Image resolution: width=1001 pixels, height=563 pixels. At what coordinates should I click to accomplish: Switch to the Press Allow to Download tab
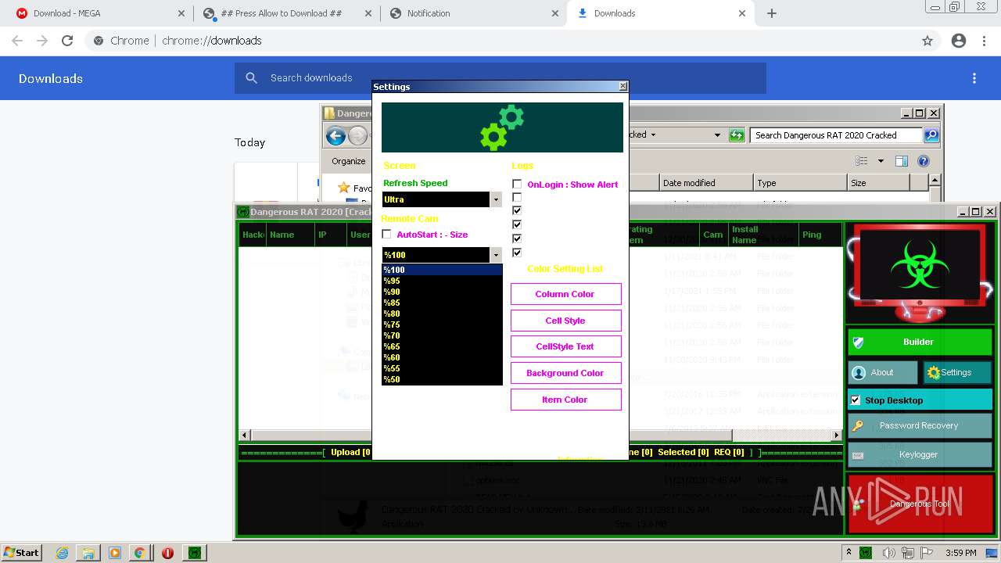coord(286,13)
